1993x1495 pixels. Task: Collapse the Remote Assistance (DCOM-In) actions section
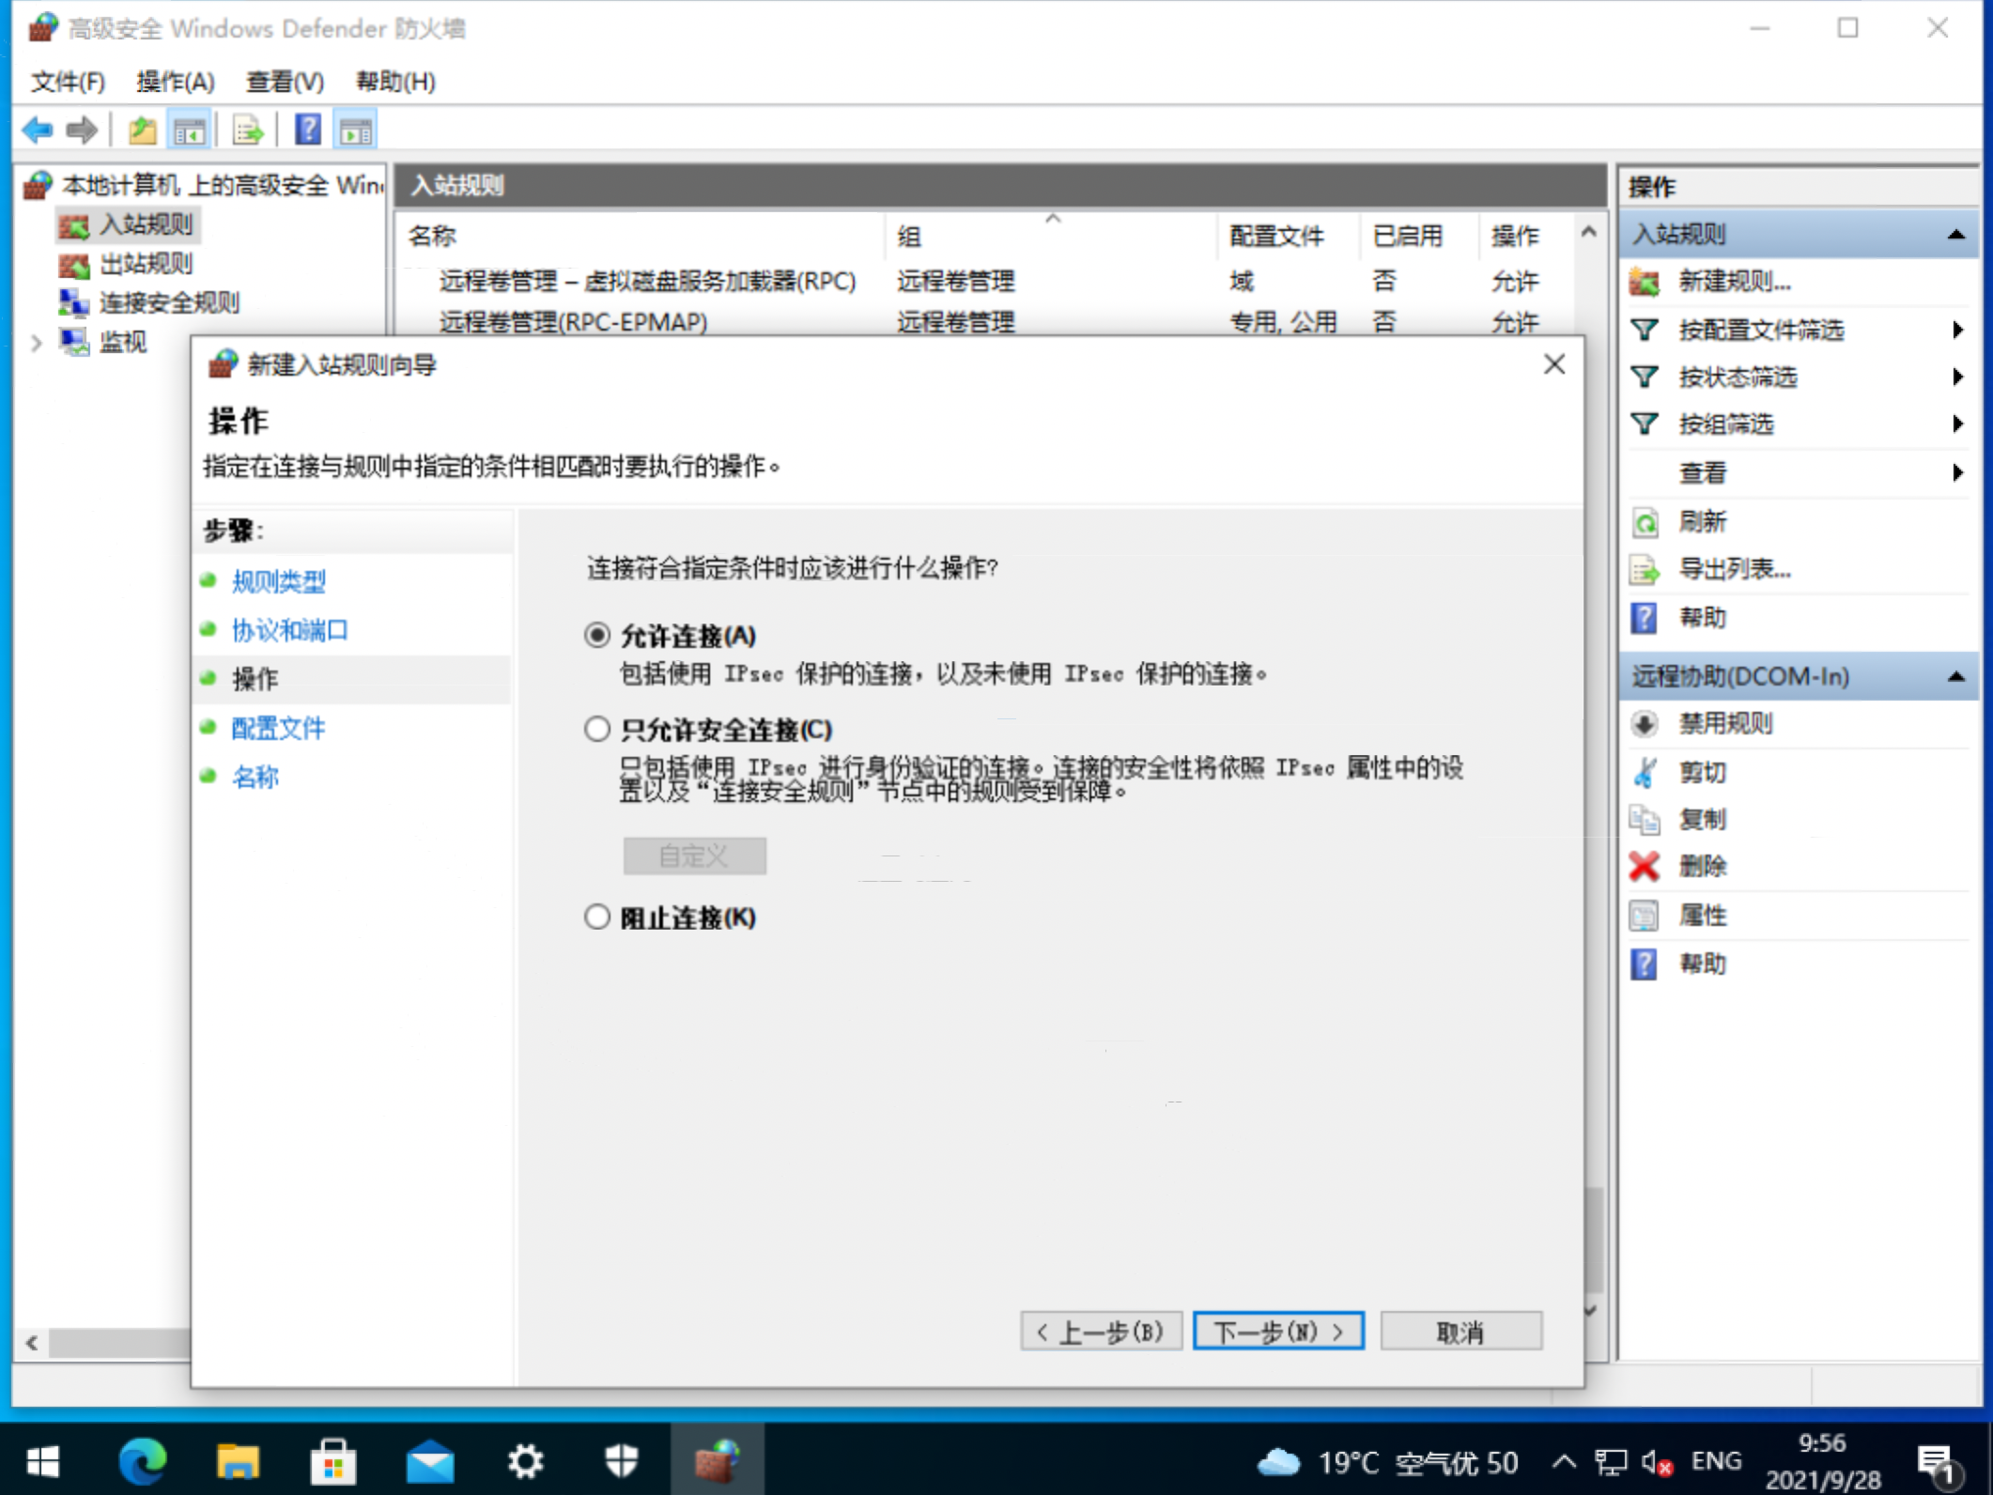(x=1956, y=676)
